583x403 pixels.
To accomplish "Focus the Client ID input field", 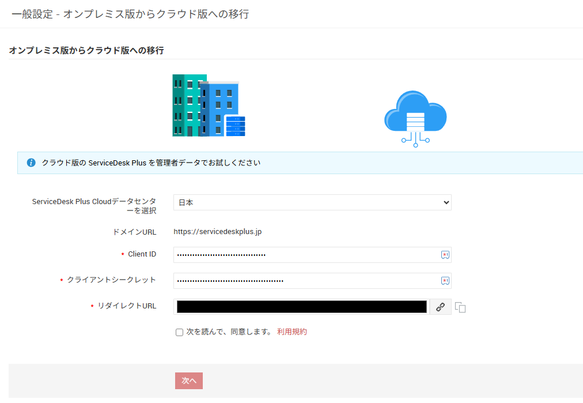I will (x=312, y=255).
